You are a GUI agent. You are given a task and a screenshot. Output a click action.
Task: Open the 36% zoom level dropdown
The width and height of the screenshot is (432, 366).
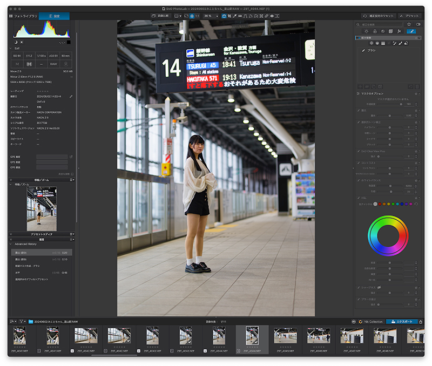211,16
